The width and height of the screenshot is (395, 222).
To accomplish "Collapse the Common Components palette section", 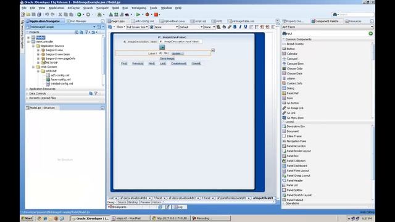I will (284, 39).
